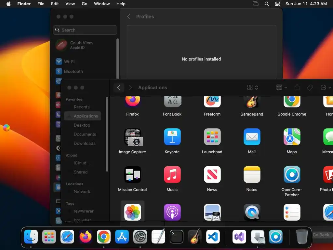Image resolution: width=333 pixels, height=250 pixels.
Task: Open the Podcasts app icon
Action: (172, 212)
